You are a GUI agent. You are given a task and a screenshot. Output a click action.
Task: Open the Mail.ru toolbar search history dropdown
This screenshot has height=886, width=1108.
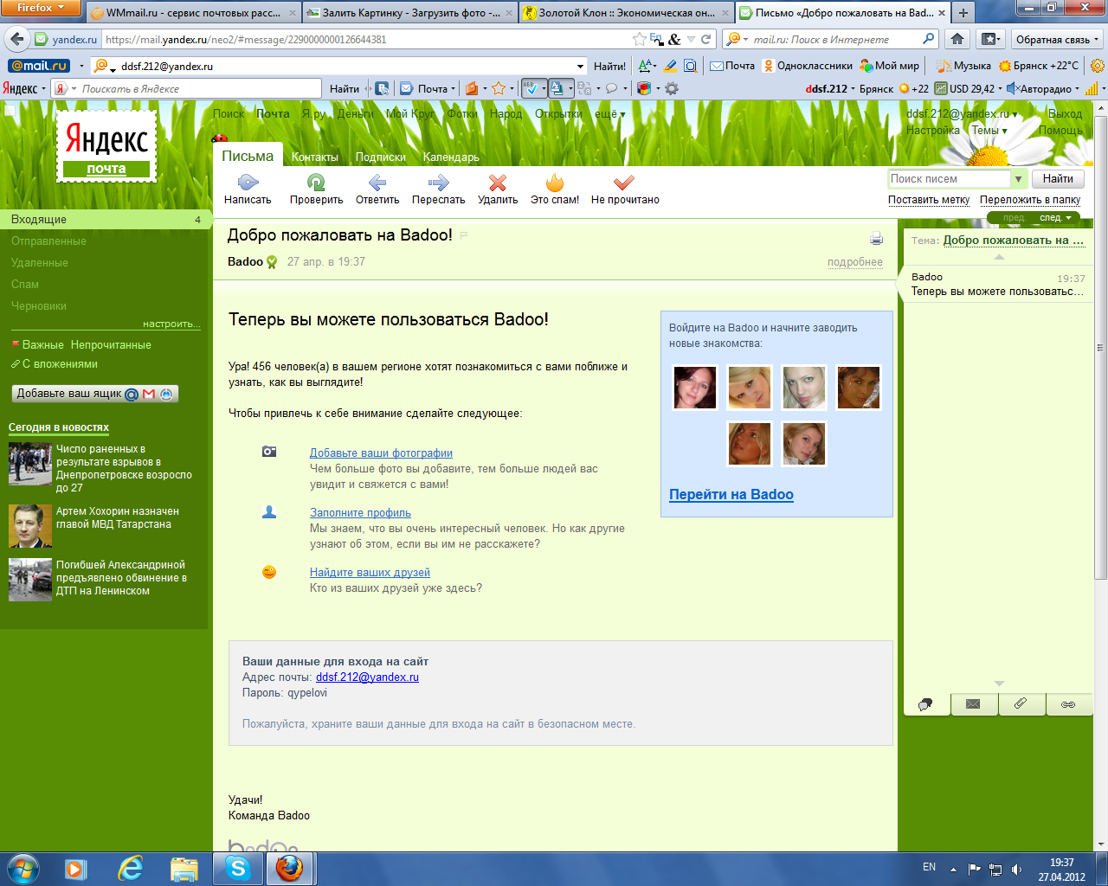pos(580,66)
